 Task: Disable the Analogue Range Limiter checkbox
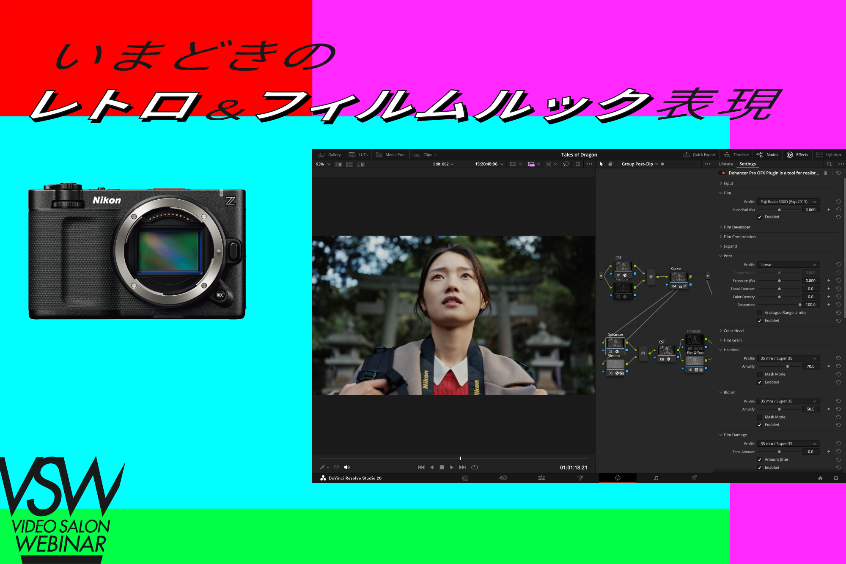(x=760, y=312)
